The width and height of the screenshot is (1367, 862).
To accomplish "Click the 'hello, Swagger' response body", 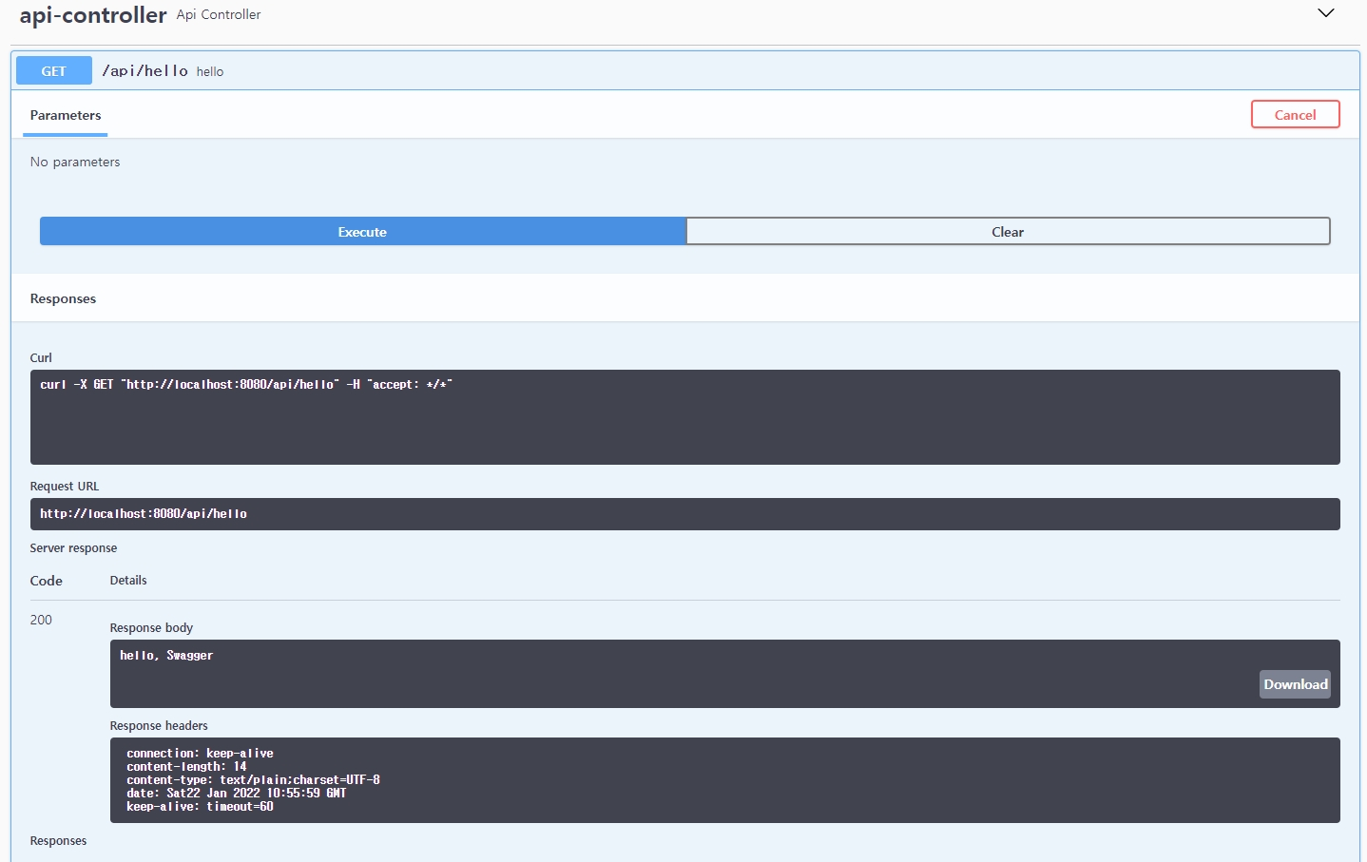I will pyautogui.click(x=166, y=656).
